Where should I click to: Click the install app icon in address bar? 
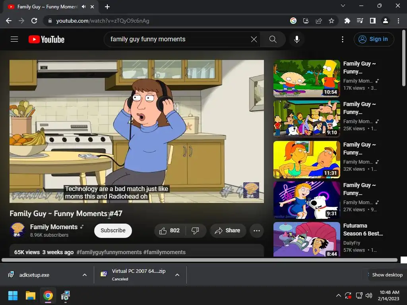[x=306, y=21]
